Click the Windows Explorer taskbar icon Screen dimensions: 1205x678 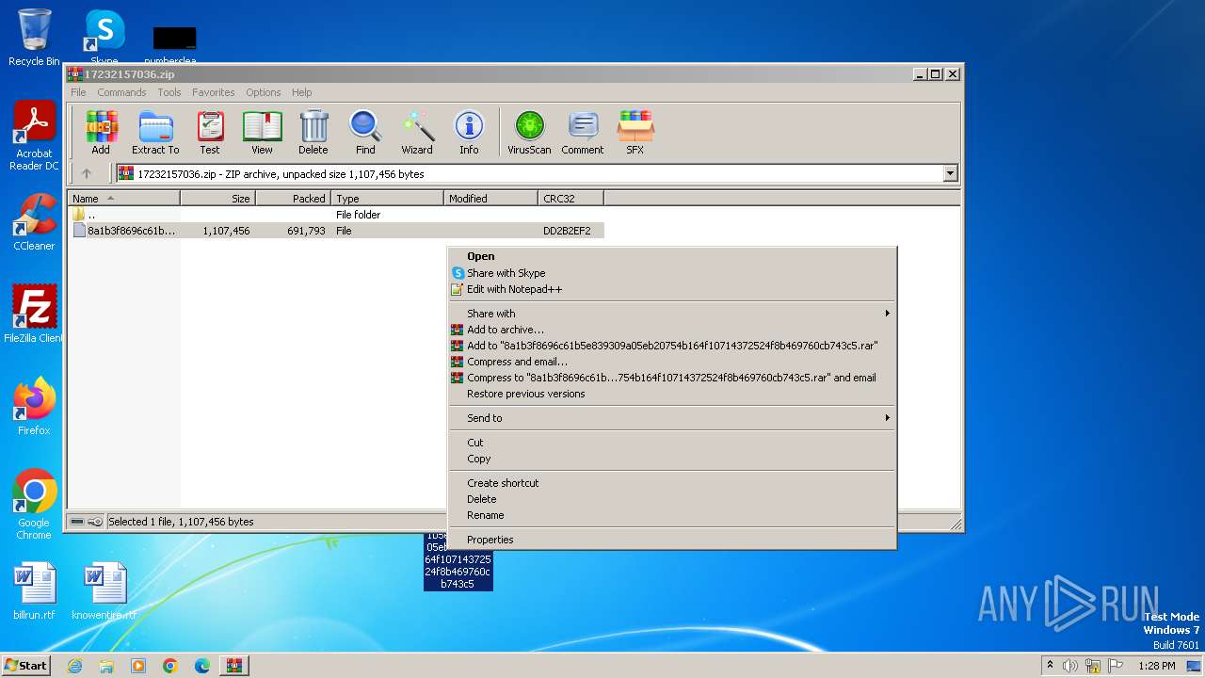point(106,666)
